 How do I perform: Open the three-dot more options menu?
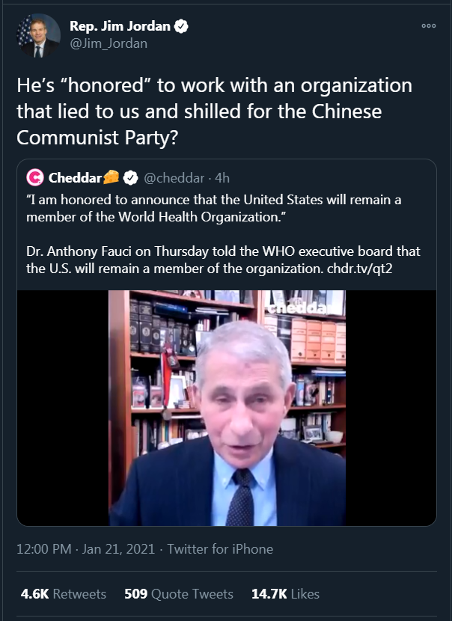pos(429,26)
